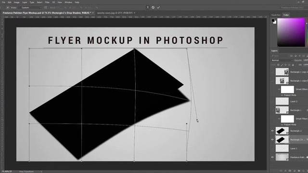Click the black foreground color swatch
This screenshot has height=173, width=308.
(273, 20)
